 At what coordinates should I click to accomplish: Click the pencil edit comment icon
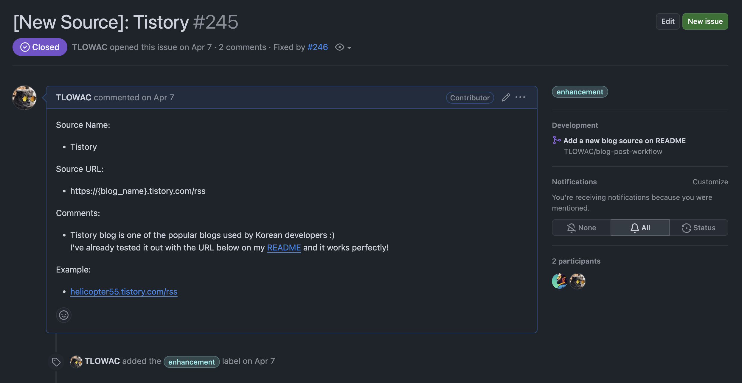[506, 97]
